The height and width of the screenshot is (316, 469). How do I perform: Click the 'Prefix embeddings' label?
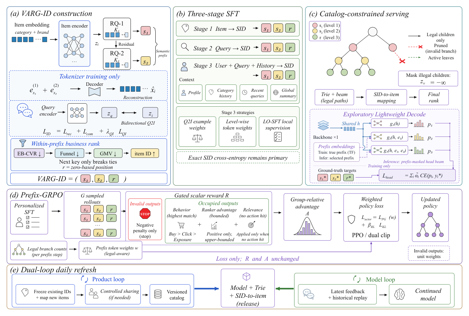pos(337,146)
